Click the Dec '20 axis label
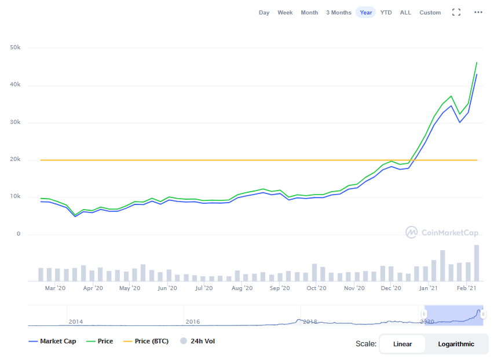 point(391,288)
